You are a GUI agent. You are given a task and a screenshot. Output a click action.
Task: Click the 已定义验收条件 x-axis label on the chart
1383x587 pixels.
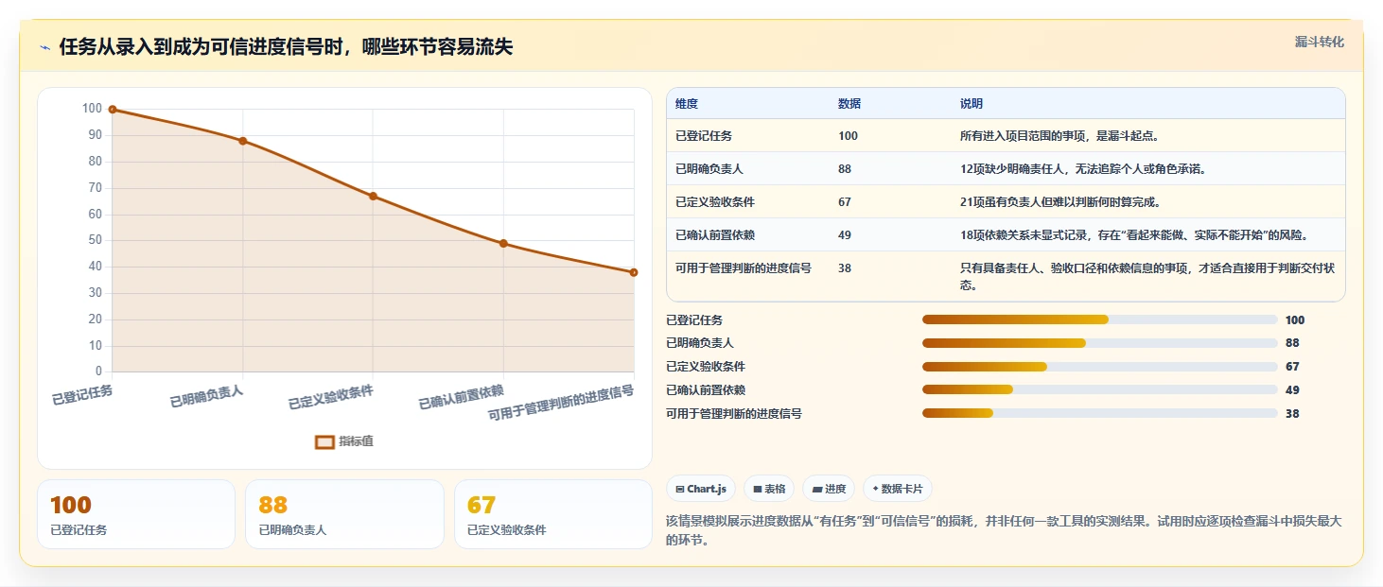pyautogui.click(x=330, y=398)
